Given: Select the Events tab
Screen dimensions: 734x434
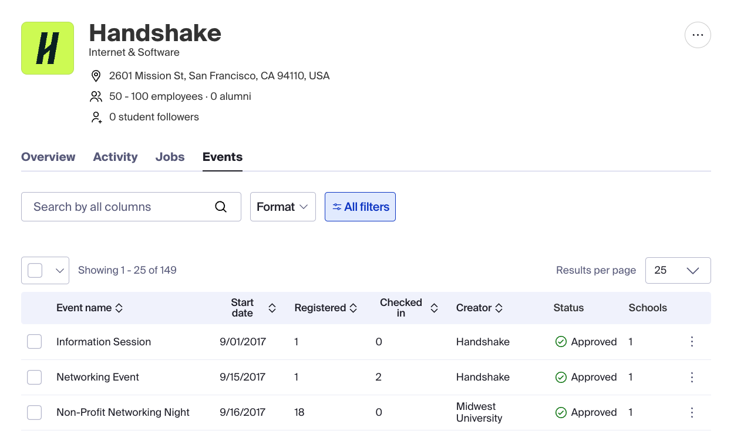Looking at the screenshot, I should (x=223, y=157).
